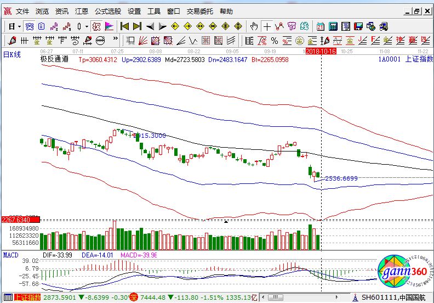Toggle the crosshair cursor tool

coord(267,26)
